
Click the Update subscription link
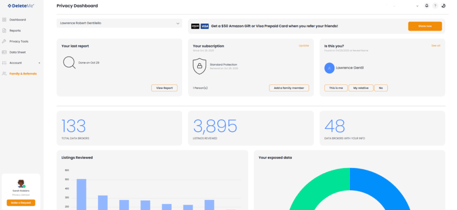pyautogui.click(x=303, y=45)
